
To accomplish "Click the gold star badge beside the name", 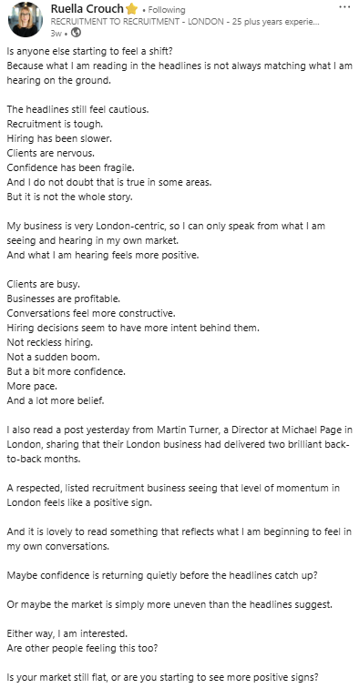I will pos(132,9).
